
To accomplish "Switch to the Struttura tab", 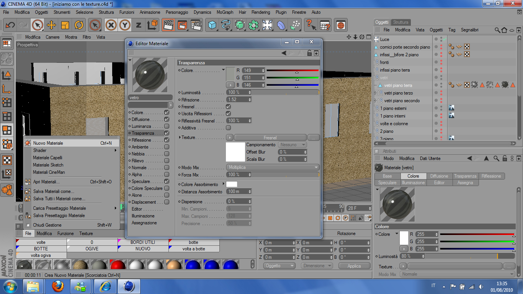I will pyautogui.click(x=400, y=22).
